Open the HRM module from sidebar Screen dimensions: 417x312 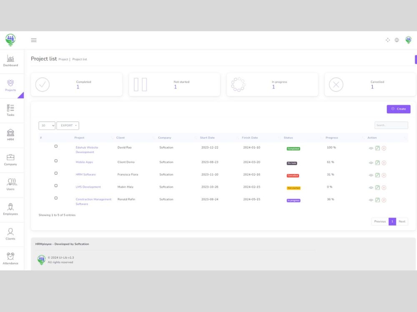(x=10, y=134)
